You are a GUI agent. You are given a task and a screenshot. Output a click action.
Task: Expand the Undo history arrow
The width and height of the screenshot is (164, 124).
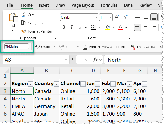54,46
